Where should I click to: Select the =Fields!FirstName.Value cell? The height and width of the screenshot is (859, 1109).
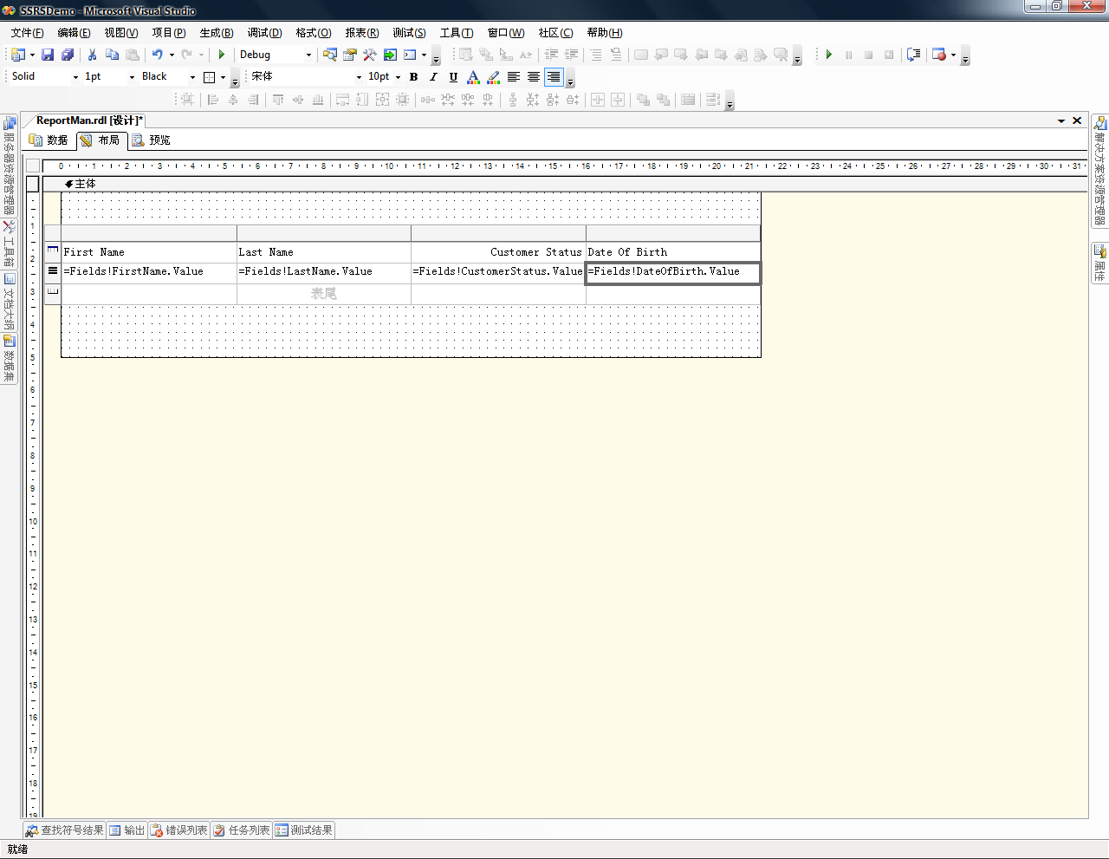[x=149, y=272]
